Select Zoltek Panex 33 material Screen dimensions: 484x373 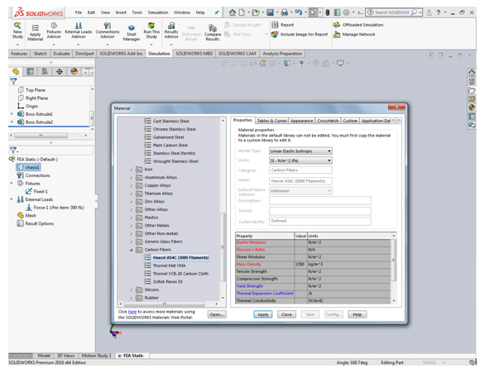tap(167, 282)
